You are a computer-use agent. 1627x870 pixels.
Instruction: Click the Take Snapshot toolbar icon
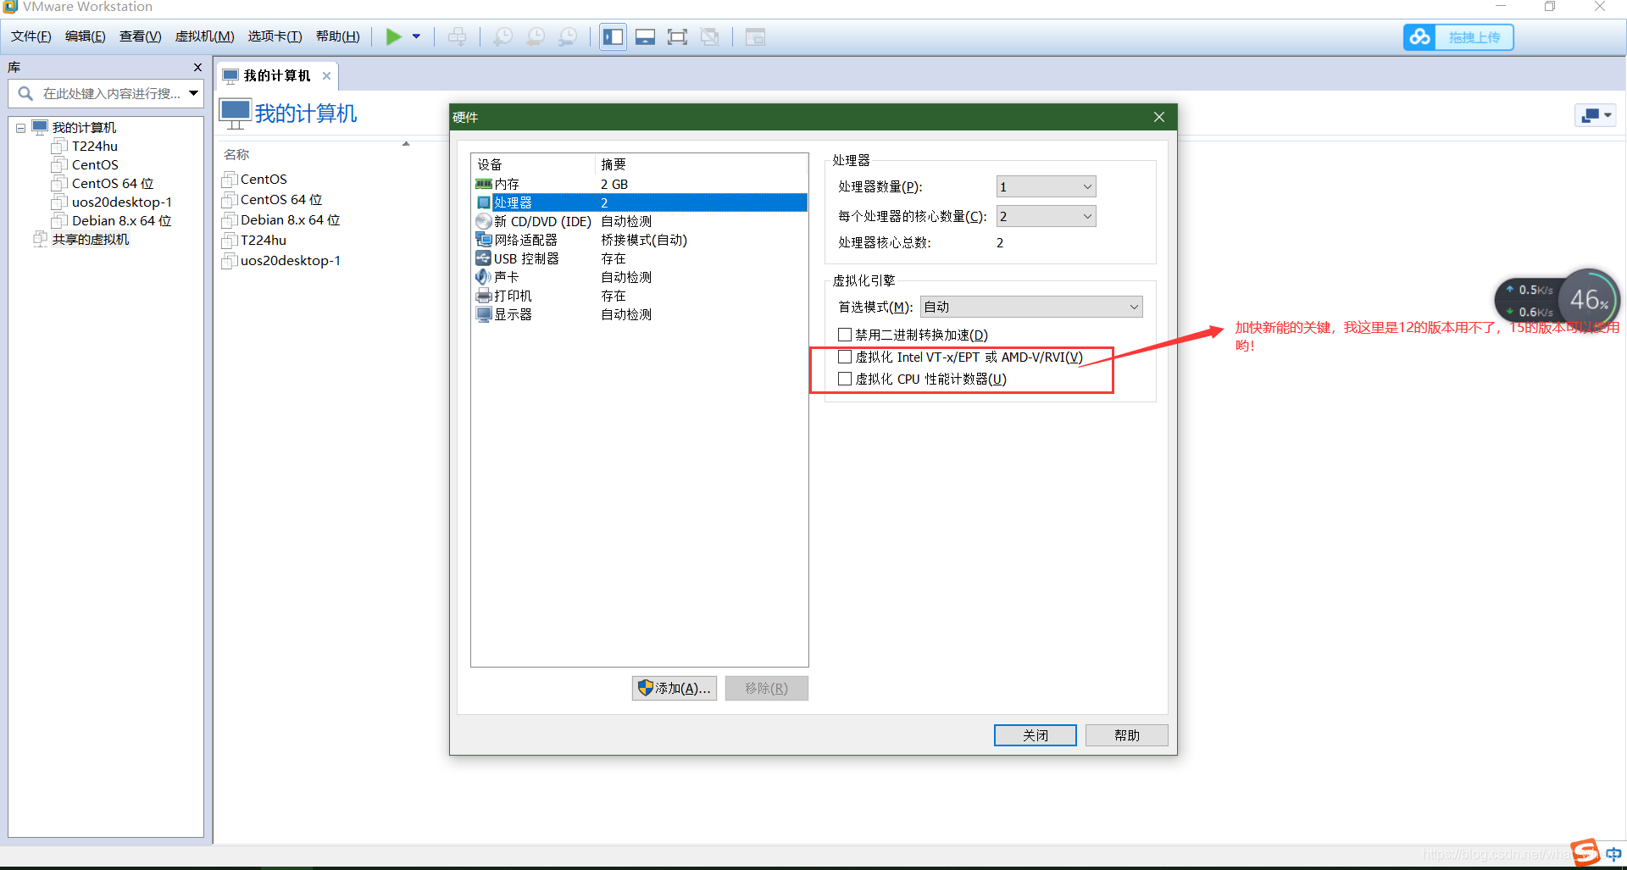pos(503,36)
